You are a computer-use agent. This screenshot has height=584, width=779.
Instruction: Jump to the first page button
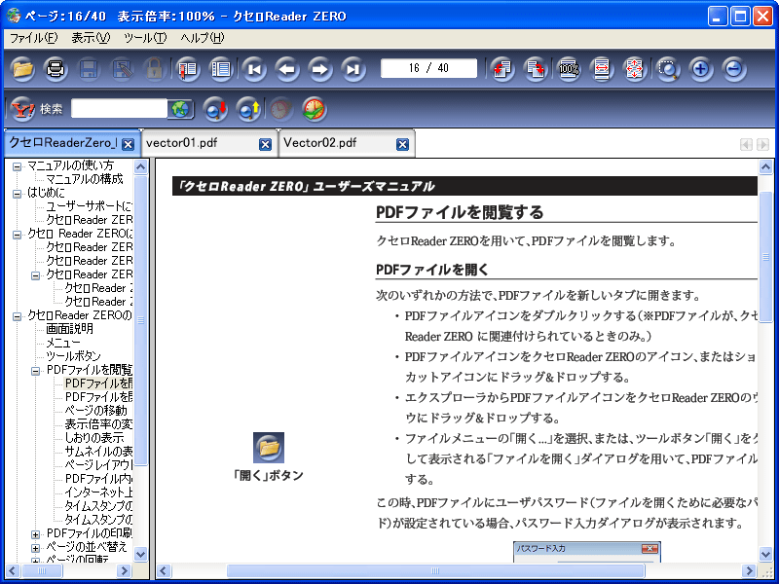(254, 68)
